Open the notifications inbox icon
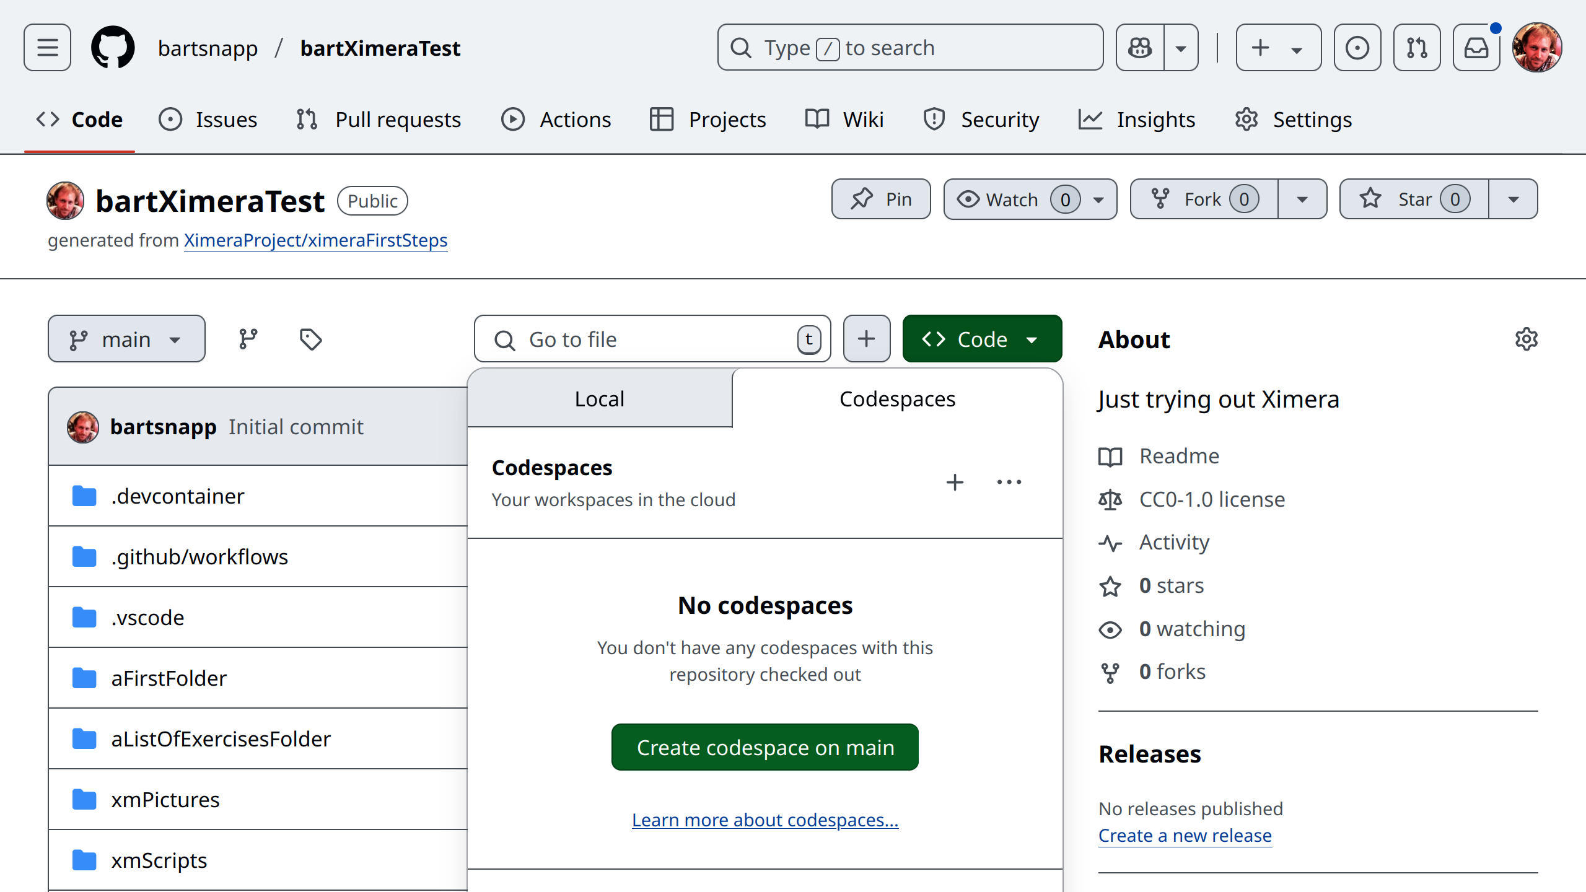1586x892 pixels. click(1476, 48)
